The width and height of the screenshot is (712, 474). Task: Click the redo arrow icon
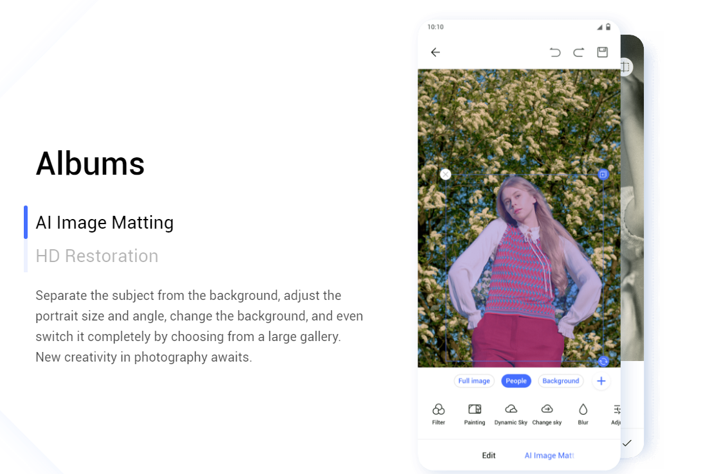pyautogui.click(x=578, y=52)
